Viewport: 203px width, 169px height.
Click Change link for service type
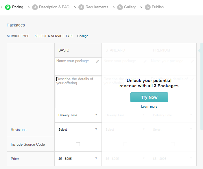click(83, 36)
